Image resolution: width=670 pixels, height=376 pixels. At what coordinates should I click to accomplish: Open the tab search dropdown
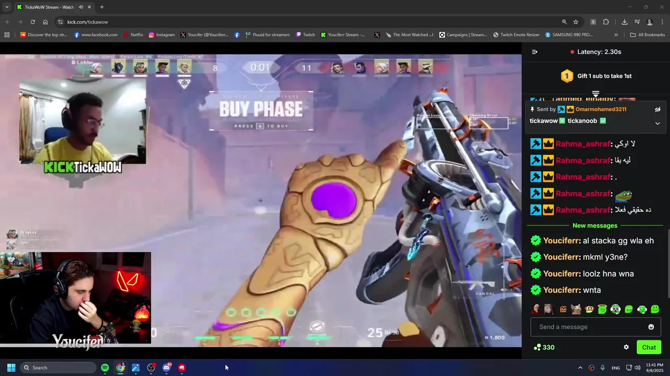(x=7, y=7)
